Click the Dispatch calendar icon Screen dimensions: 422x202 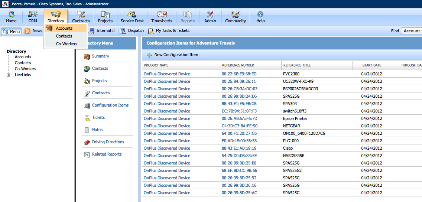(x=123, y=31)
